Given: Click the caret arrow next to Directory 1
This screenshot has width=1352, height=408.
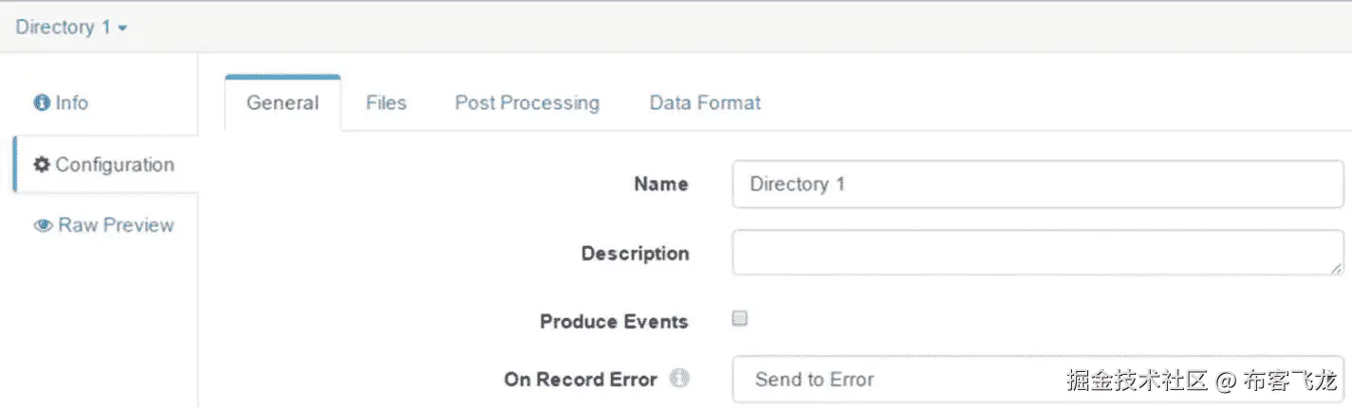Looking at the screenshot, I should (x=123, y=28).
